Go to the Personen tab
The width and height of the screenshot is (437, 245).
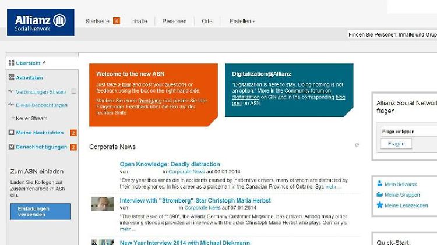point(175,22)
